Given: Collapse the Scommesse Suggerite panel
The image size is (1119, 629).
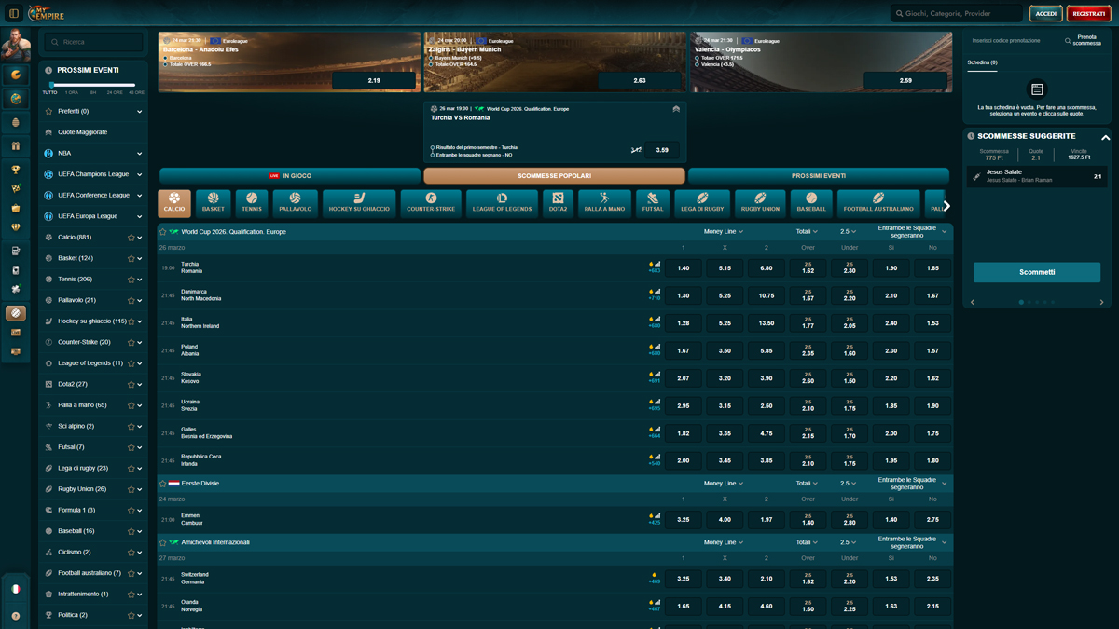Looking at the screenshot, I should (x=1105, y=137).
